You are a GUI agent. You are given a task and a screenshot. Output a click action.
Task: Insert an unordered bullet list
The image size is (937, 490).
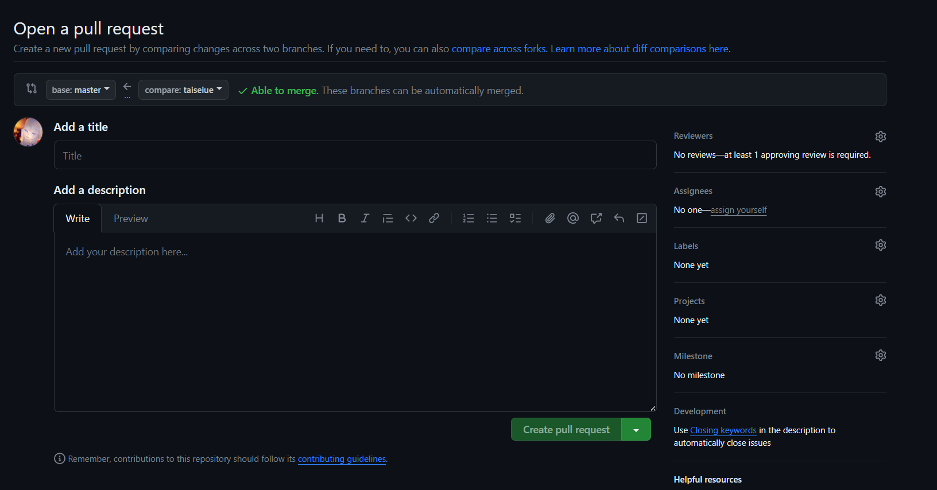[x=492, y=218]
